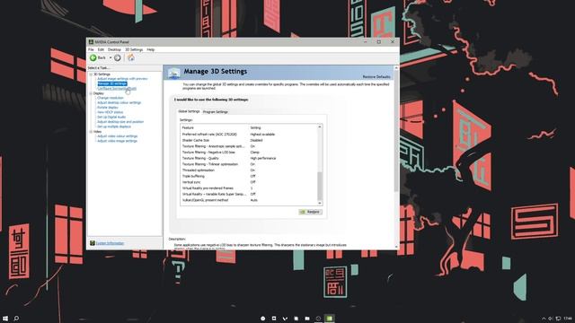Maximize the NVIDIA Control Panel window
The width and height of the screenshot is (575, 323).
pyautogui.click(x=379, y=42)
